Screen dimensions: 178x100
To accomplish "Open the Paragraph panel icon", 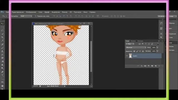I will [161, 37].
